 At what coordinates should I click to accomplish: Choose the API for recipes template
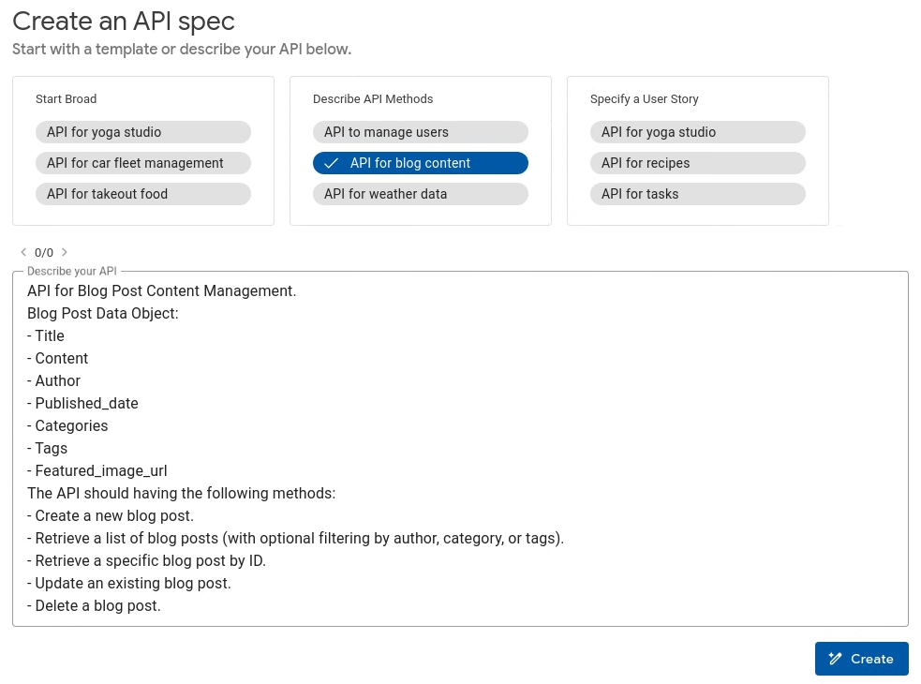(x=698, y=163)
